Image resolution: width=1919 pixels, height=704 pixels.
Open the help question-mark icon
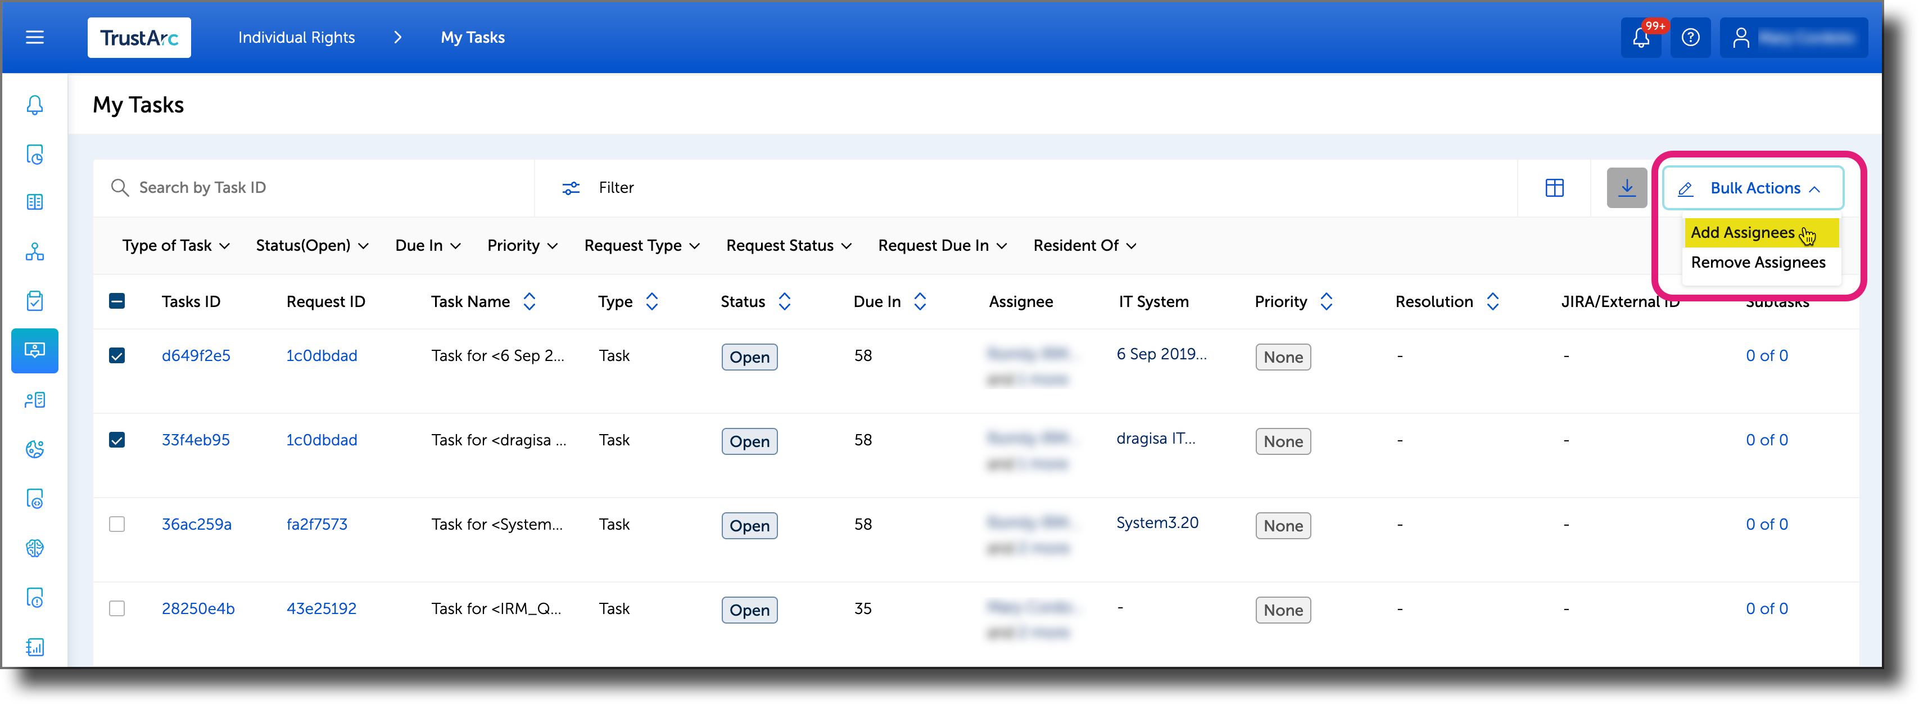pos(1690,37)
